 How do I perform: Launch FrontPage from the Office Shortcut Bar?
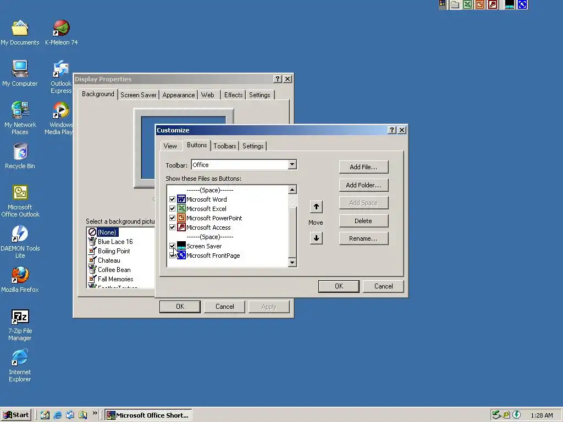coord(522,4)
